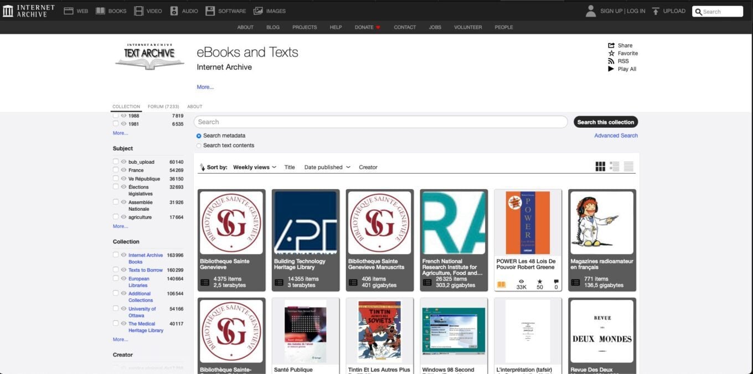The height and width of the screenshot is (374, 753).
Task: Switch to the About tab
Action: [195, 107]
